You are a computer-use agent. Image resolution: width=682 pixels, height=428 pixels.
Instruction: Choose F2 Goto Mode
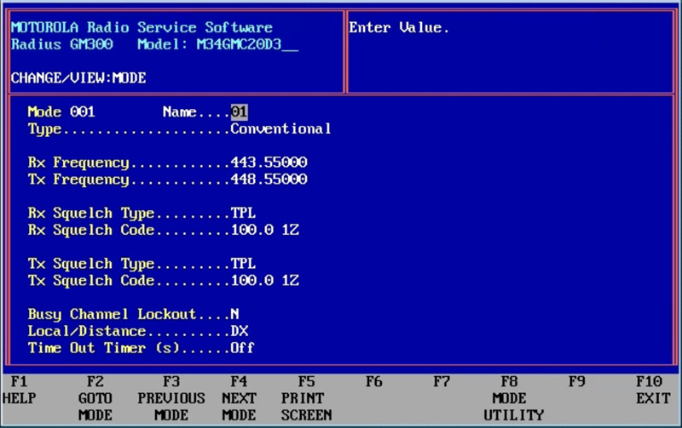pos(95,398)
